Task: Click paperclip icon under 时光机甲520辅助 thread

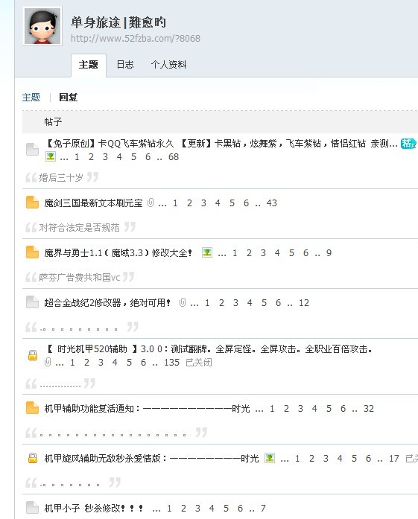Action: [x=48, y=362]
